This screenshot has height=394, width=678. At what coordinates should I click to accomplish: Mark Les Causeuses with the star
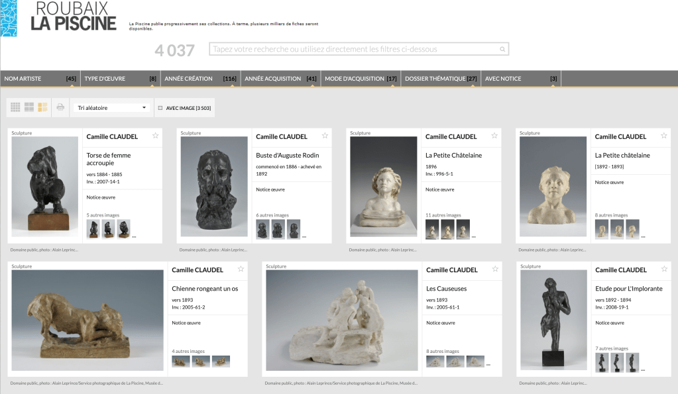point(494,270)
